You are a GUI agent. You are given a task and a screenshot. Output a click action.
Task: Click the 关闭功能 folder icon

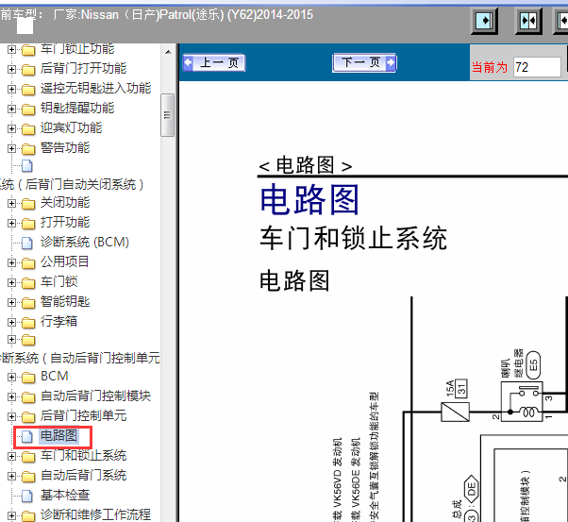pos(28,204)
